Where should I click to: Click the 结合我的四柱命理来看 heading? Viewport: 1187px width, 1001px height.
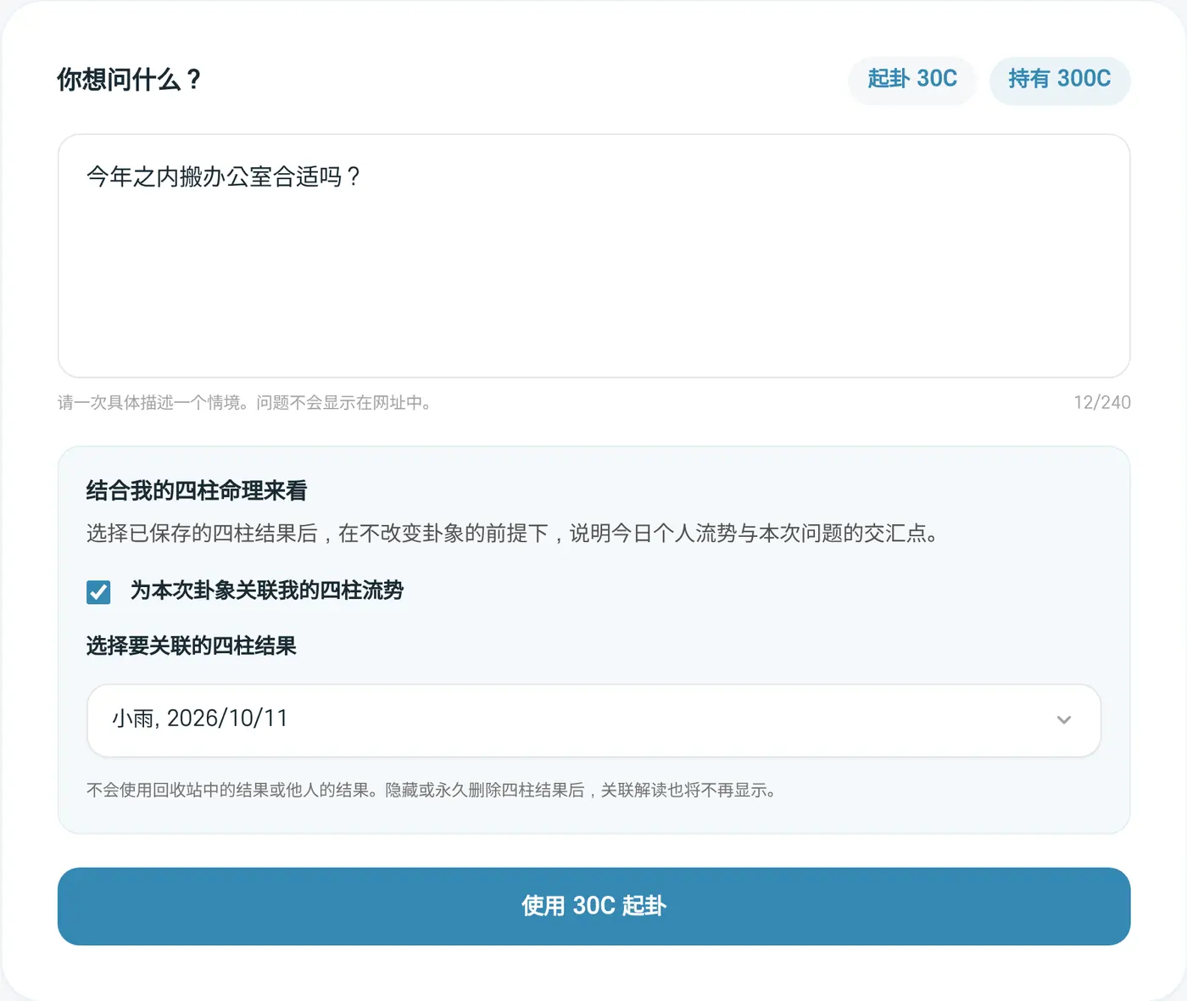(197, 490)
